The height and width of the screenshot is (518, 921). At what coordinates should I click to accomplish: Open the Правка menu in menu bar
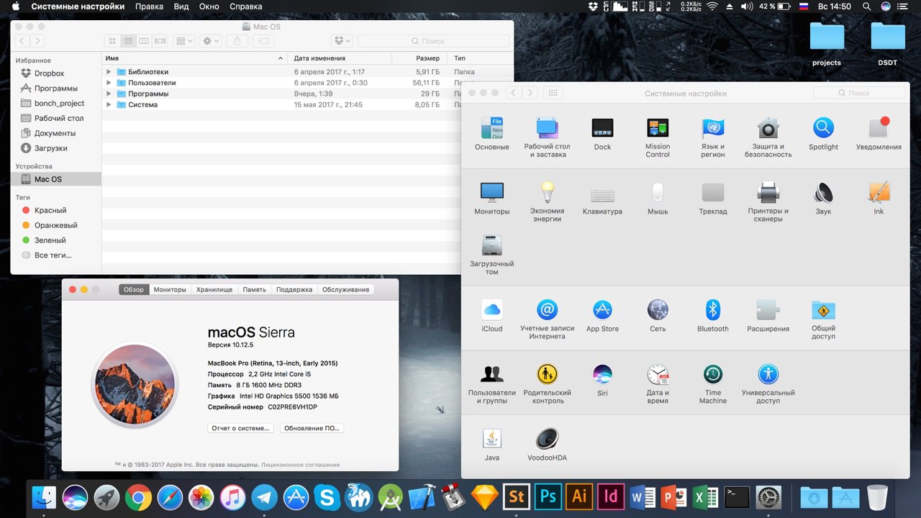click(149, 6)
